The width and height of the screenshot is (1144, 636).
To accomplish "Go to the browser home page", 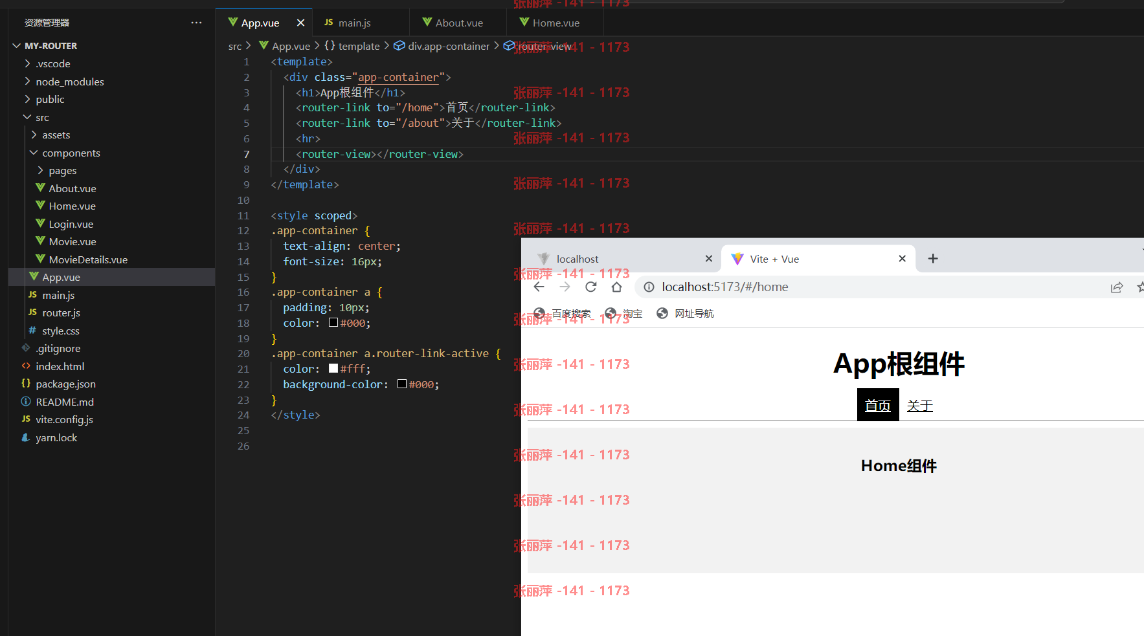I will pyautogui.click(x=616, y=287).
